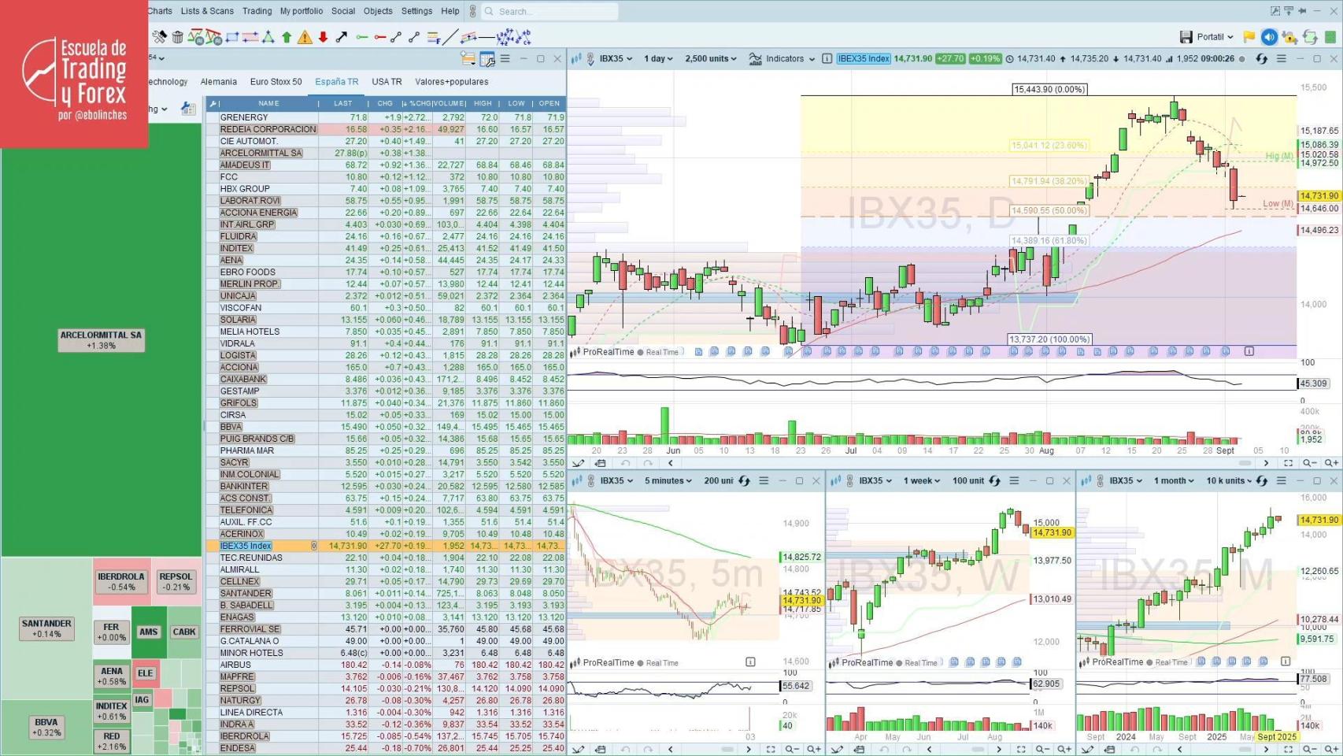
Task: Click the daily chart horizontal scrollbar thumb
Action: point(1245,463)
